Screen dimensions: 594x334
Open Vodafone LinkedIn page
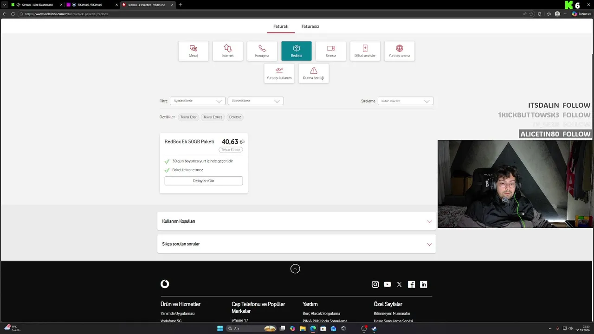coord(424,284)
